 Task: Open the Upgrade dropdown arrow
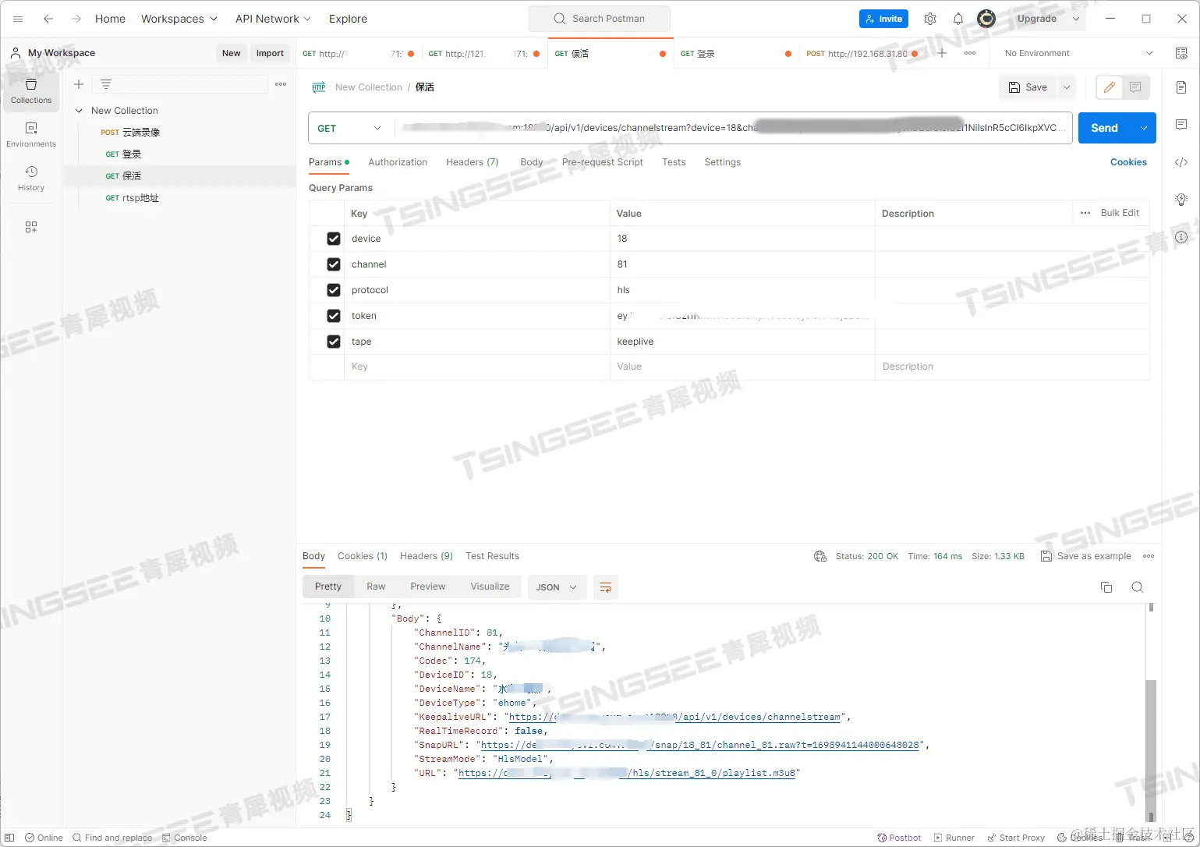1076,19
